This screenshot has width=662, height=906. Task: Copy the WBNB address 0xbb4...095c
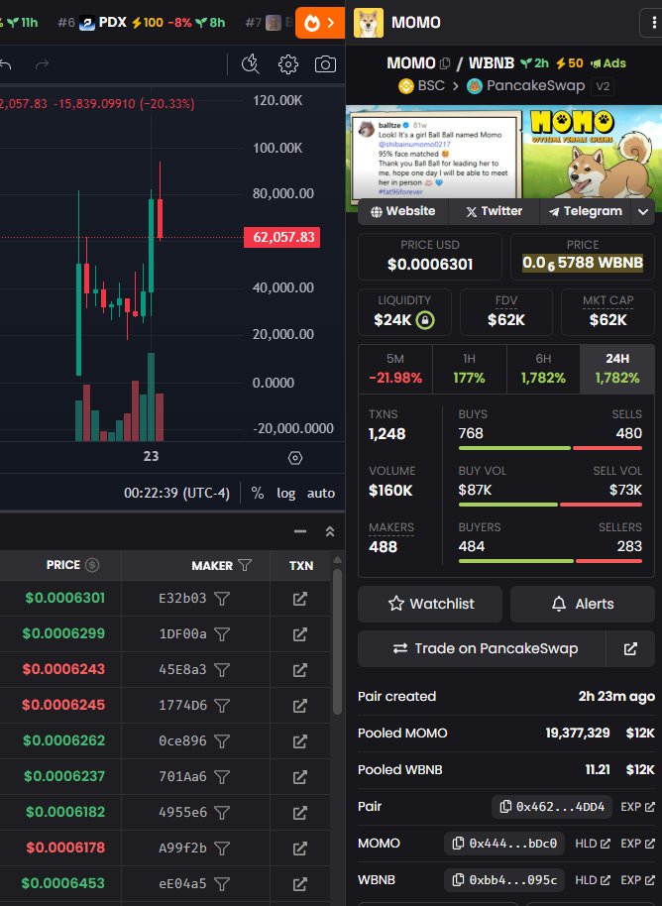[x=458, y=880]
